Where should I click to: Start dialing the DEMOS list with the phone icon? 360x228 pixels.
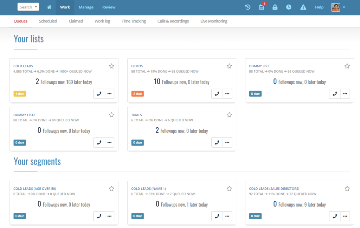pyautogui.click(x=217, y=94)
